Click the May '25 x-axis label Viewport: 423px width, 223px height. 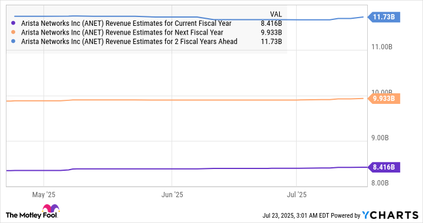(43, 195)
